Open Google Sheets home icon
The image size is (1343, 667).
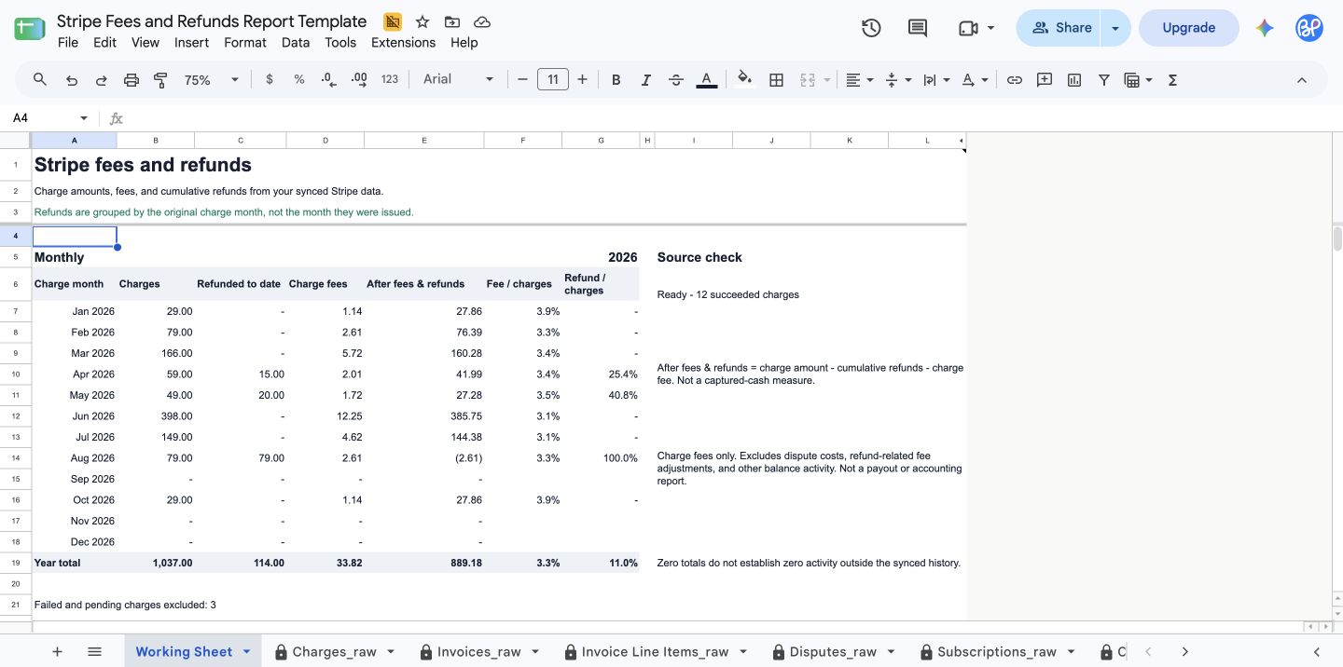(29, 28)
